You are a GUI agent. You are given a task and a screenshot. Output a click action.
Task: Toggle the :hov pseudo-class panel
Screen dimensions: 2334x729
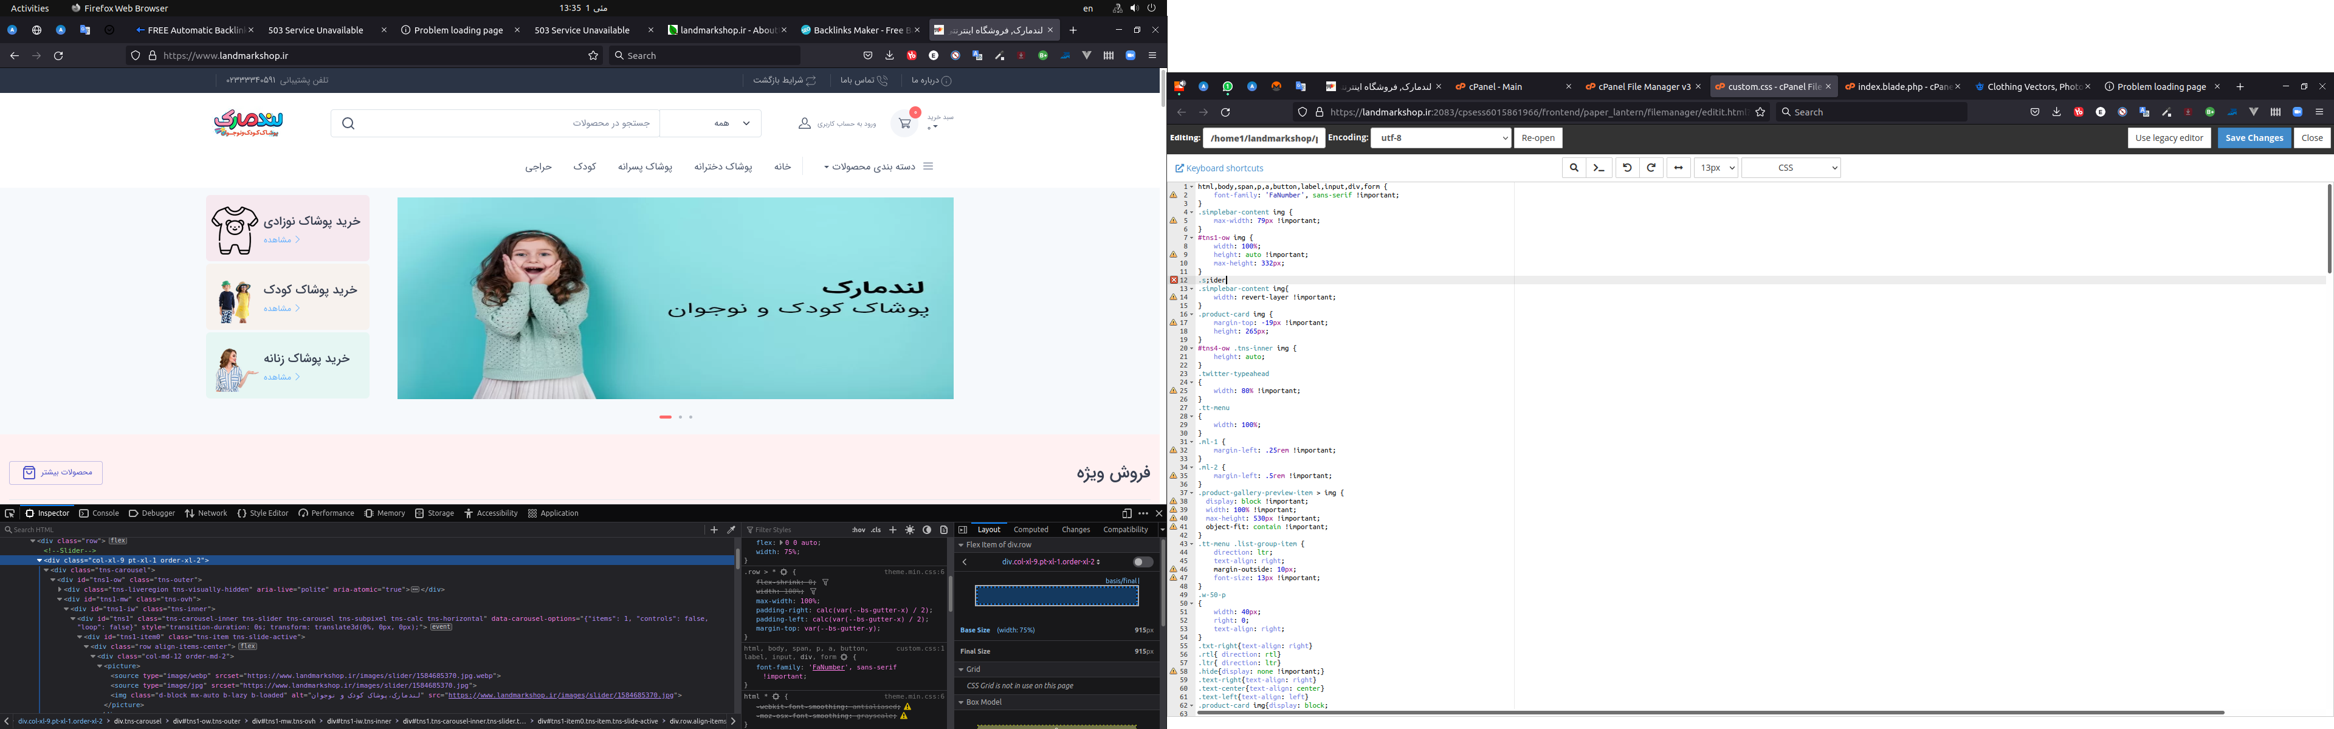coord(858,530)
